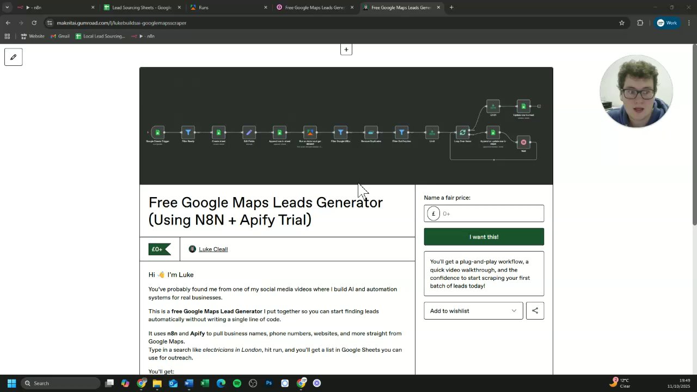Click the address bar URL
Viewport: 697px width, 392px height.
point(121,23)
